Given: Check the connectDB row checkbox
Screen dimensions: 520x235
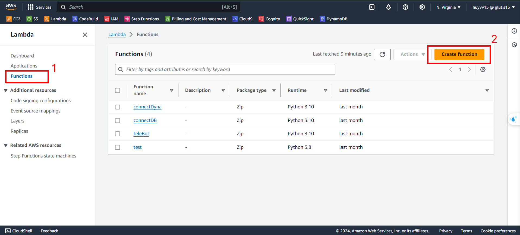Looking at the screenshot, I should pos(118,120).
